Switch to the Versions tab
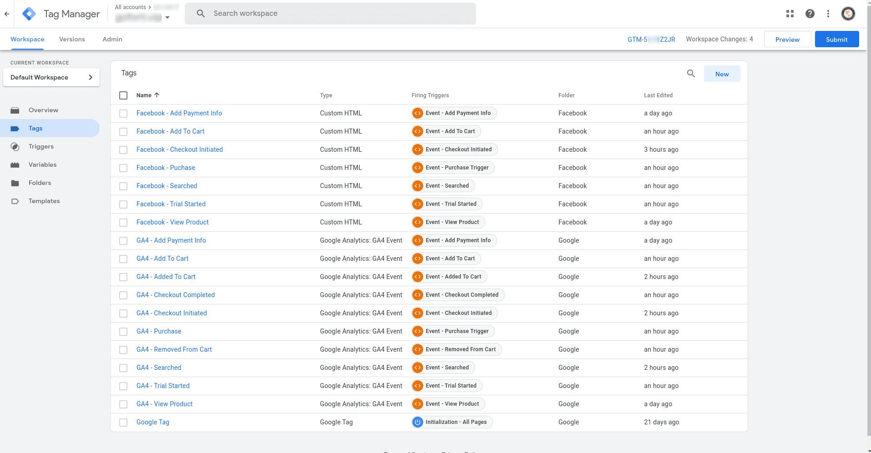This screenshot has width=871, height=453. (x=72, y=39)
